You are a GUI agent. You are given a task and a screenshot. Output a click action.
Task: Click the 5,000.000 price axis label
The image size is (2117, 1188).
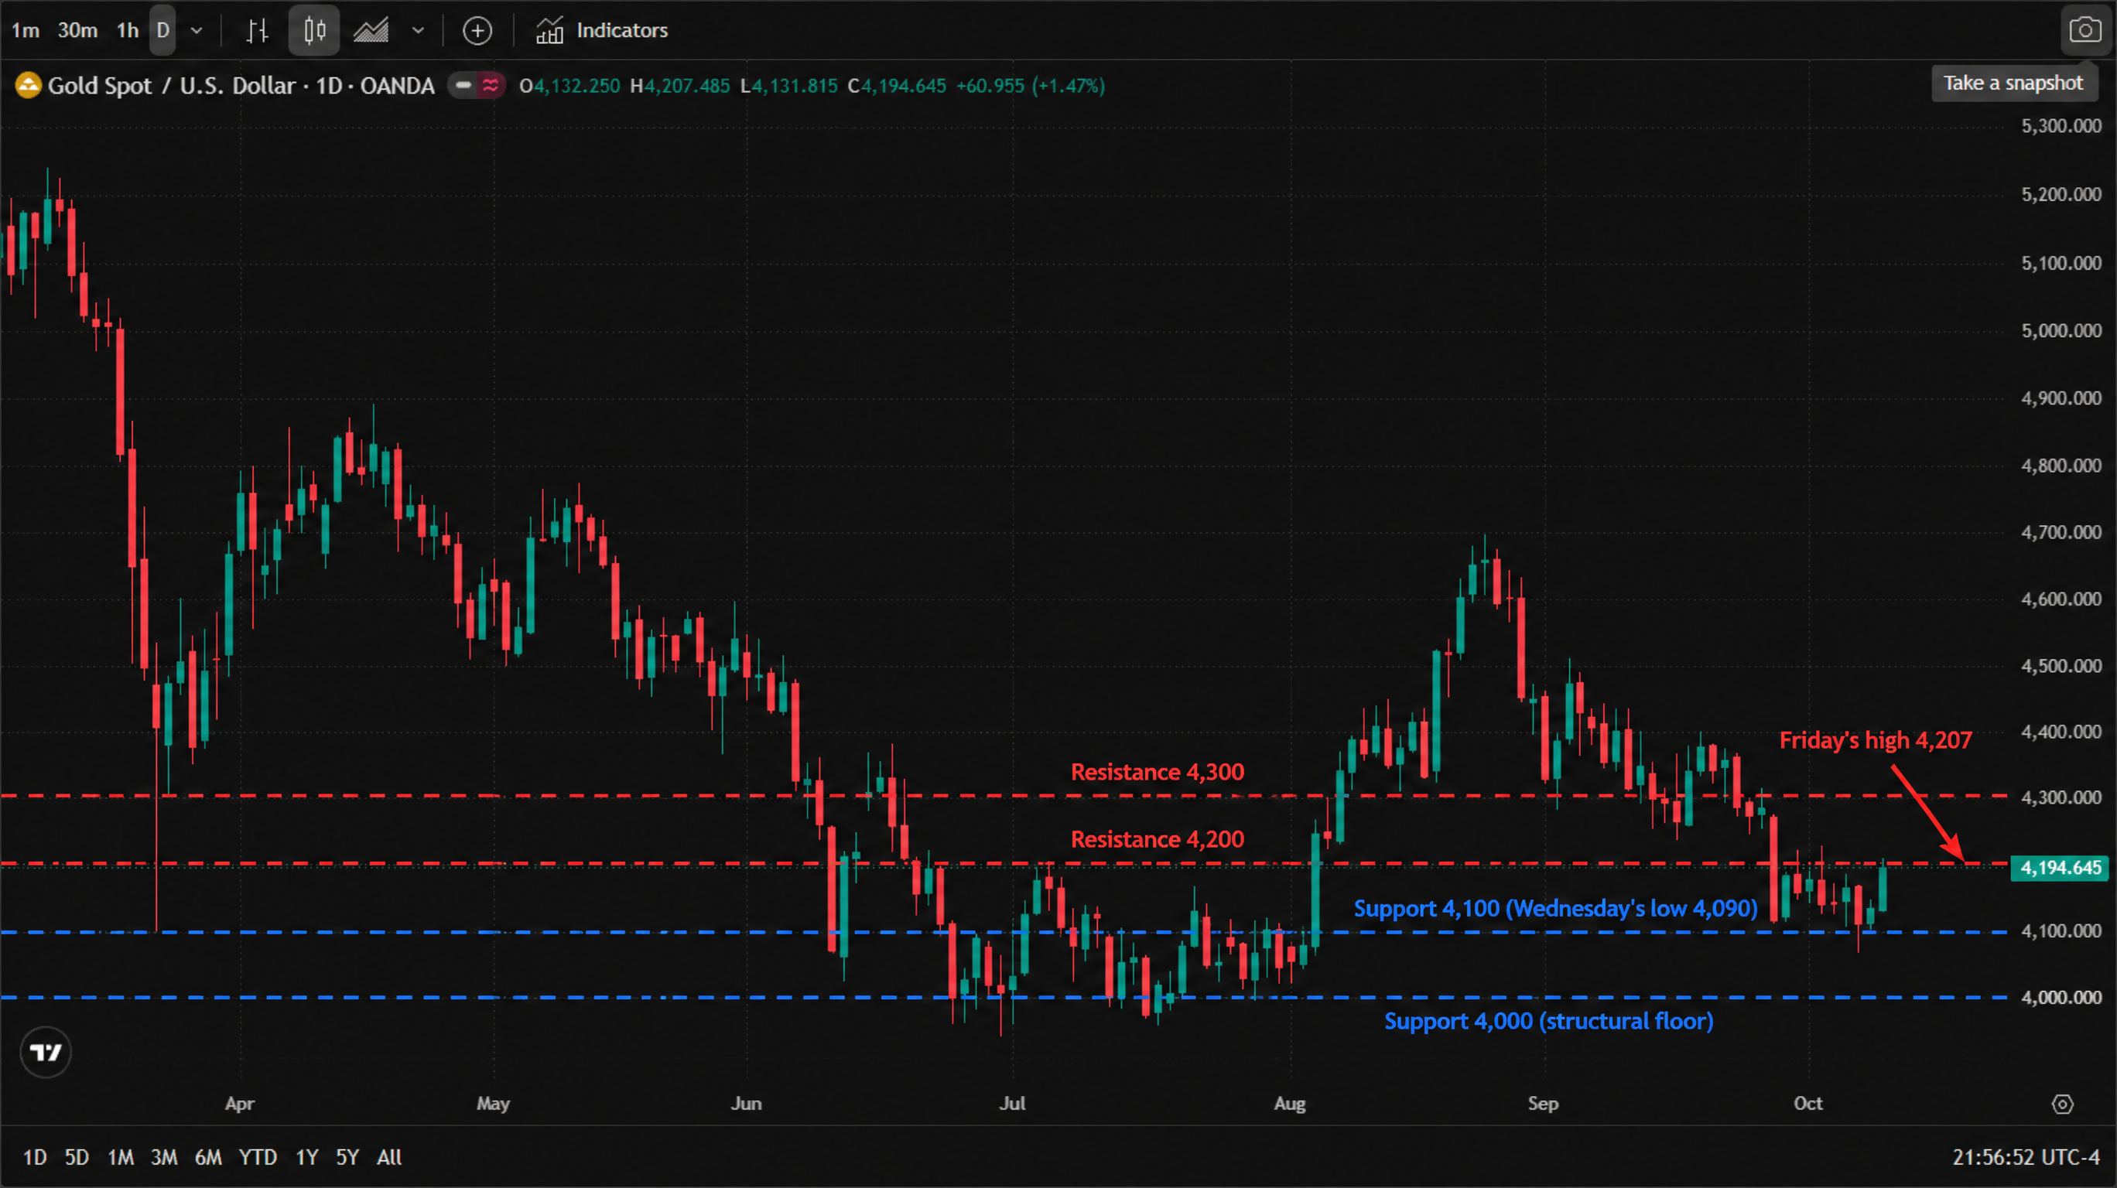tap(2061, 330)
